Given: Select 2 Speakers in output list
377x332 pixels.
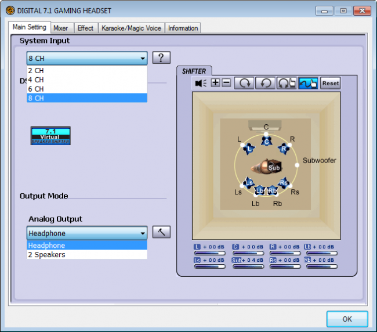Looking at the screenshot, I should [87, 254].
